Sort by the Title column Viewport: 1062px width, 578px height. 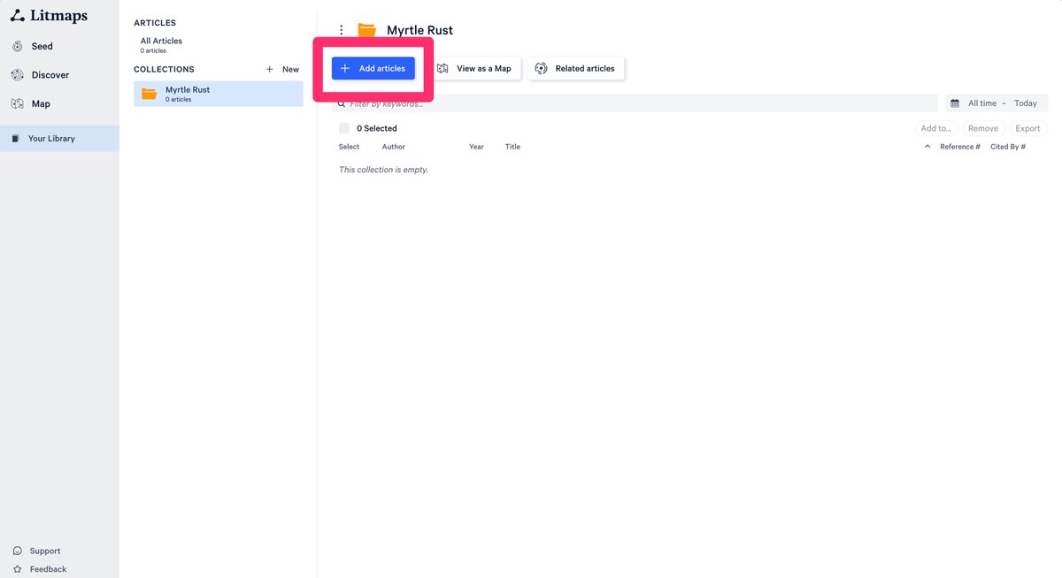click(x=513, y=147)
